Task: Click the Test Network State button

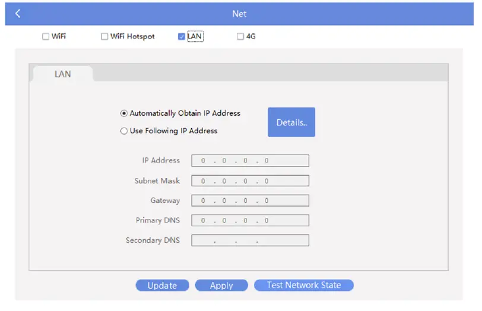Action: [x=304, y=285]
